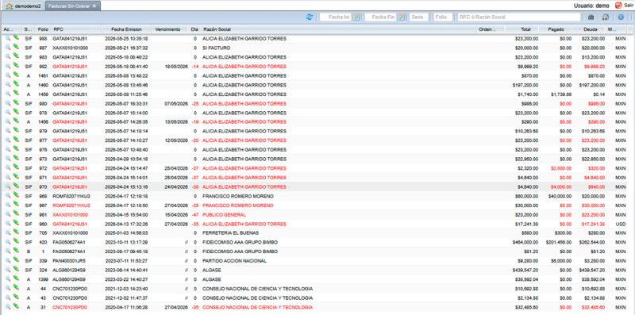Click the red CNC701230PD0 RFC cell

click(70, 308)
